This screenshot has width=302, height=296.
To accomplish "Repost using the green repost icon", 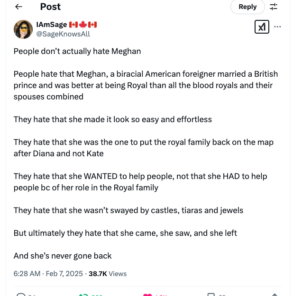I will (83, 295).
